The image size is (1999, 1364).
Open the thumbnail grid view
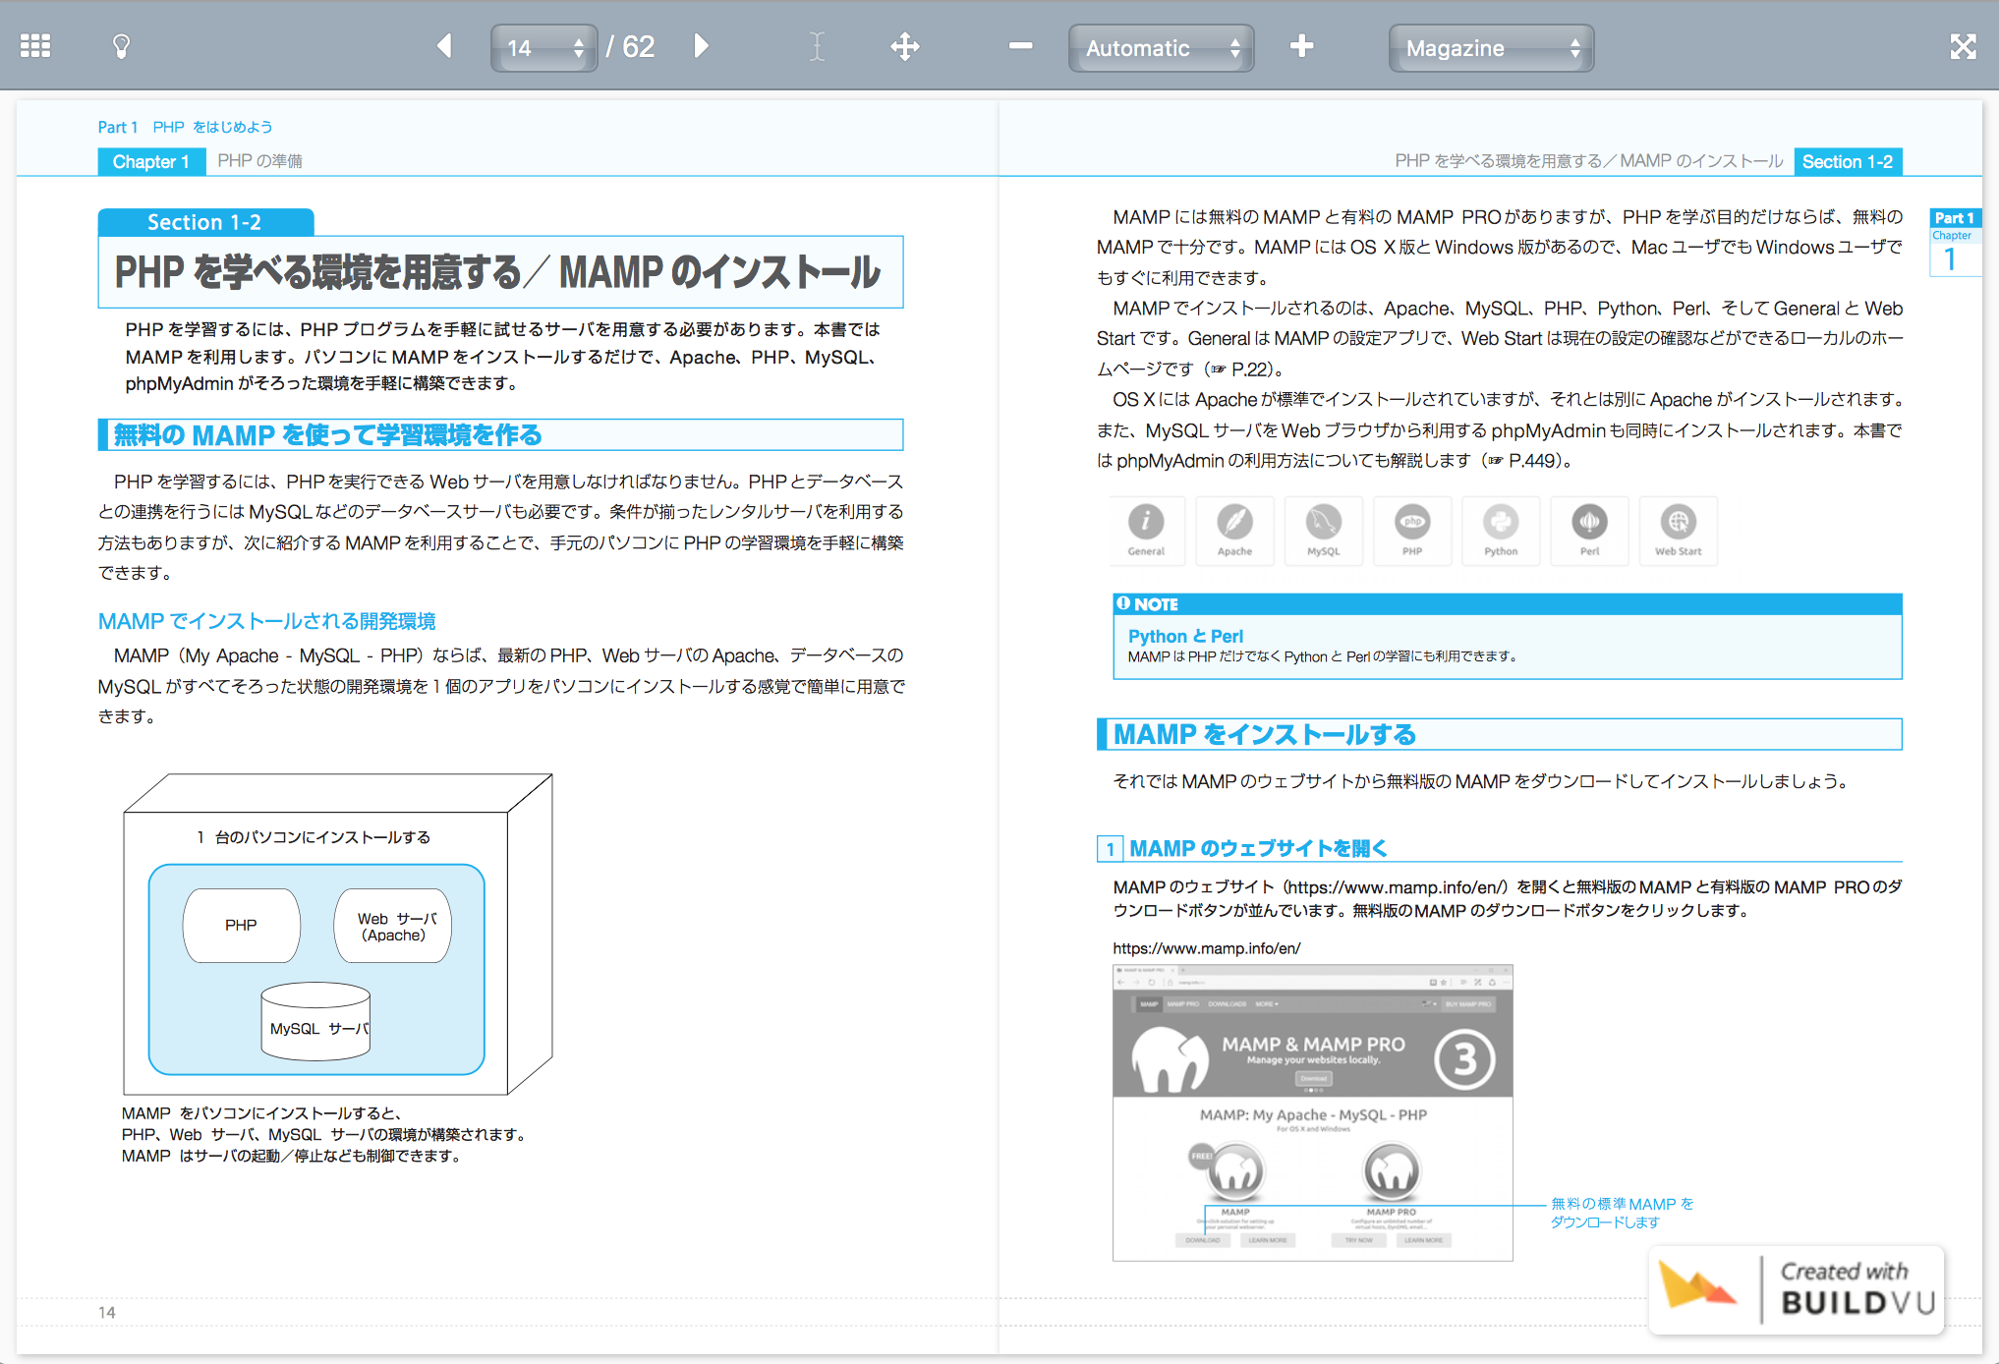pos(35,46)
